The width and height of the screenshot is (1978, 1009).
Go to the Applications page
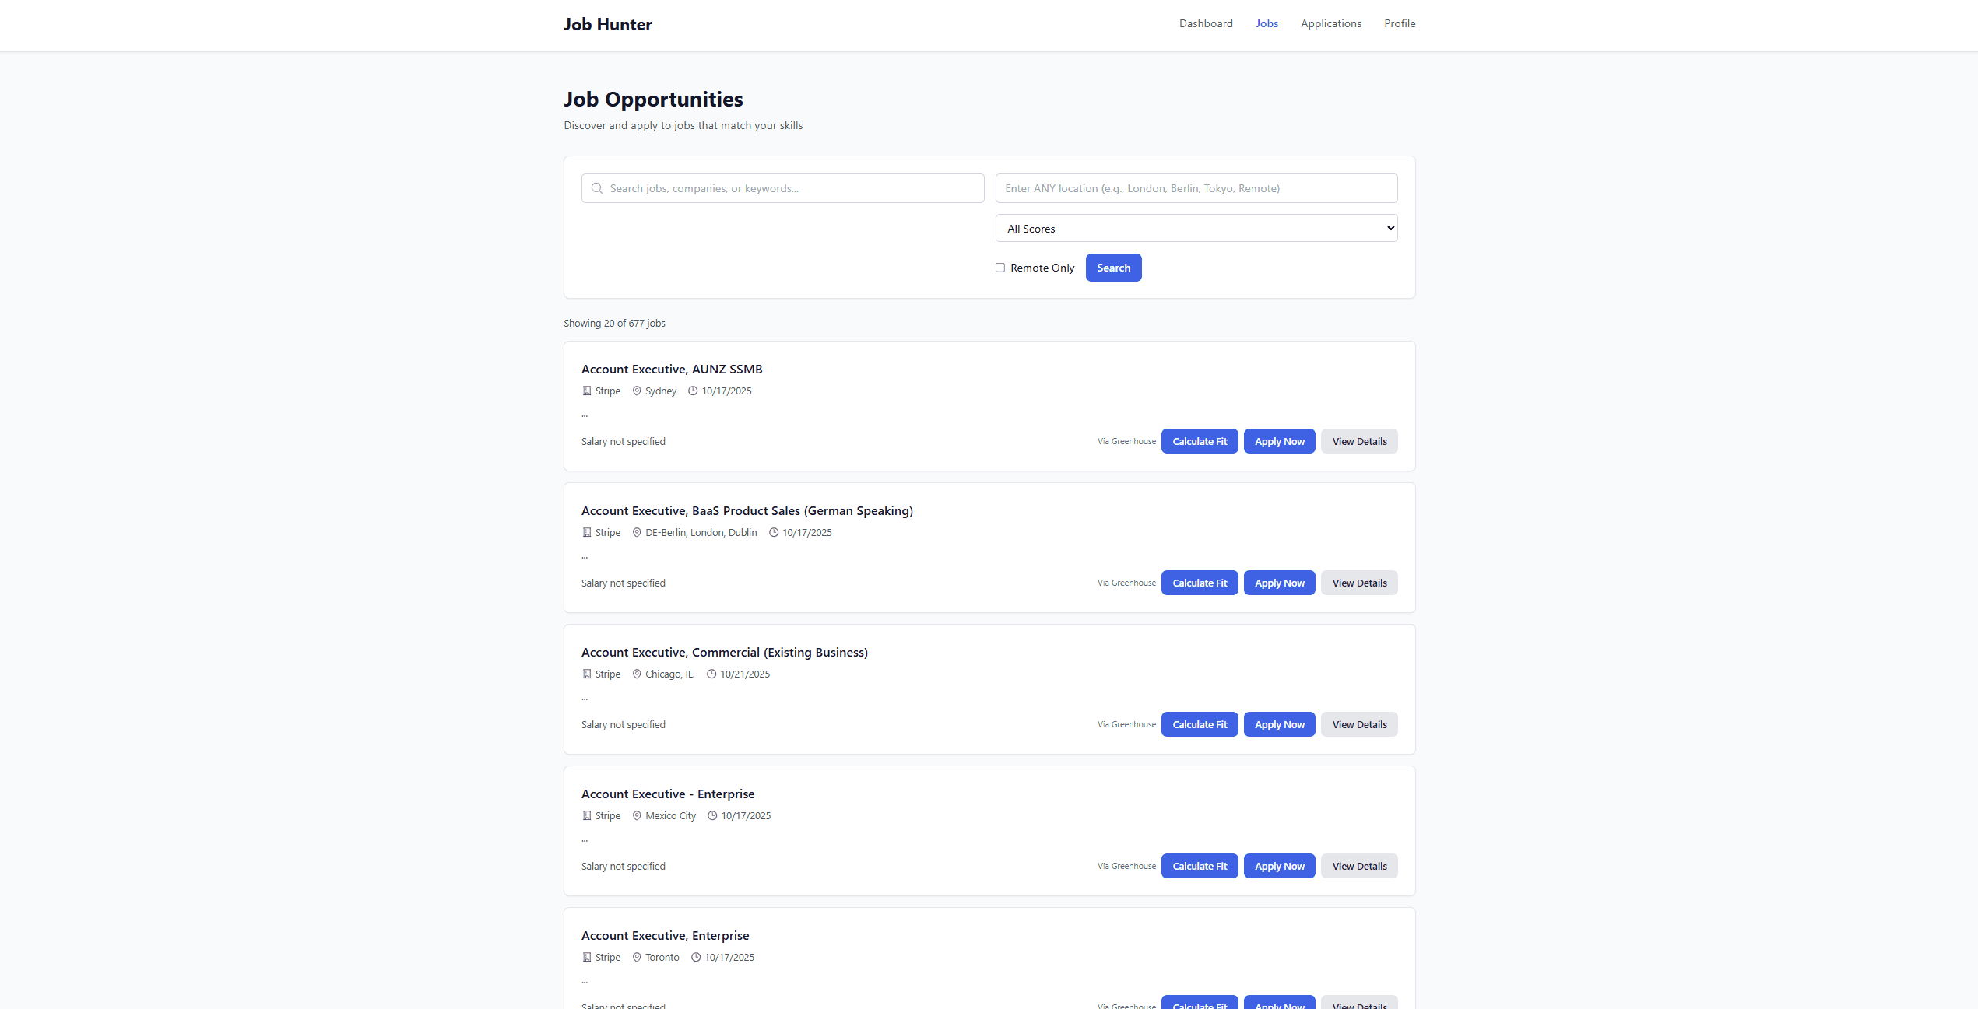click(1330, 23)
